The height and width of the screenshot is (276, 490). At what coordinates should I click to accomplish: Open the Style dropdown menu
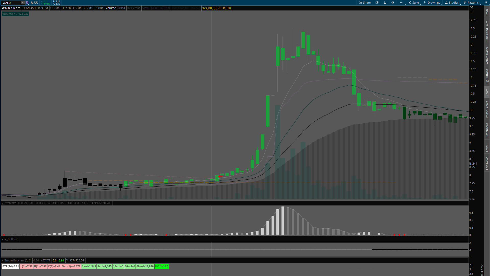point(414,3)
